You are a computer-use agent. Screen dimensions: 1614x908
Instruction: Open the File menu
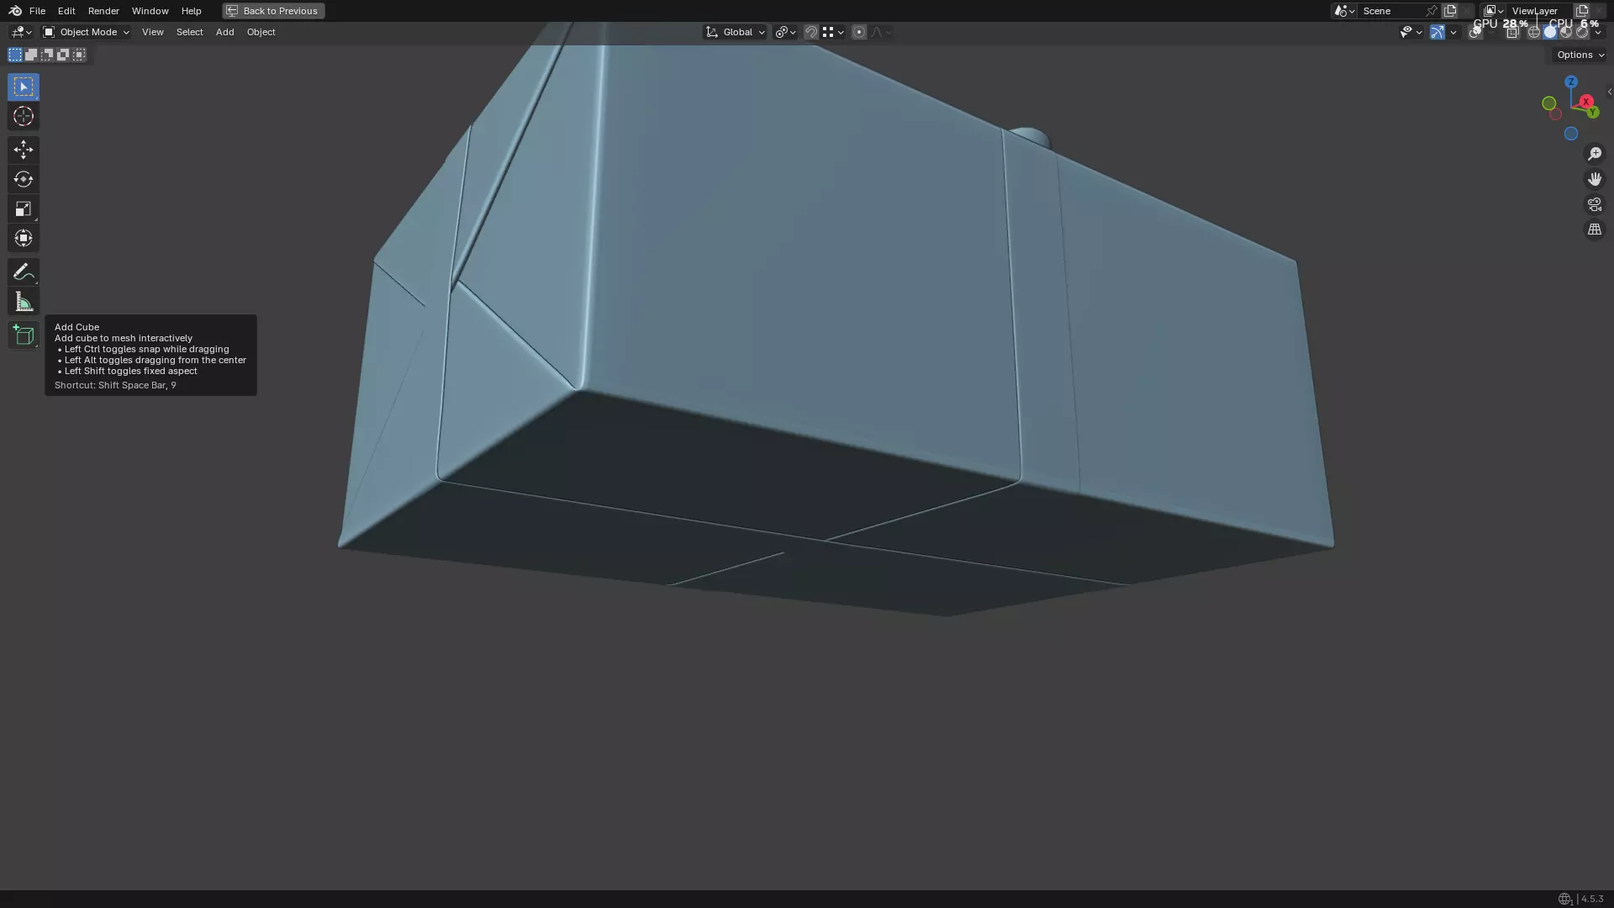[x=37, y=11]
